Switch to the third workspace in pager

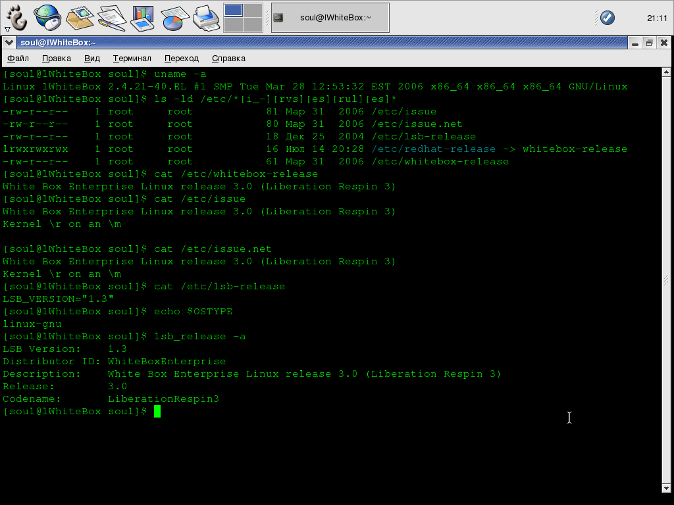[234, 24]
